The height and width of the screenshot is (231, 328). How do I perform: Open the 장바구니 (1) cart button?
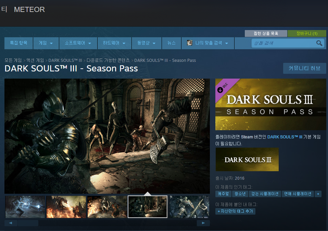pos(307,33)
